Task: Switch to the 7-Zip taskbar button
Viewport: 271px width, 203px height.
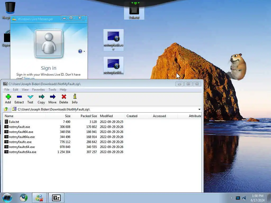Action: 56,198
